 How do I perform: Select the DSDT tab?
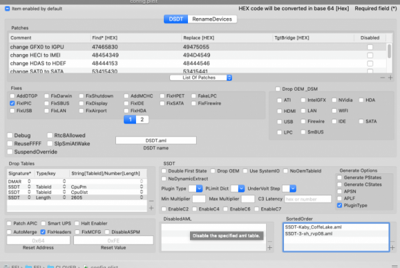(175, 19)
